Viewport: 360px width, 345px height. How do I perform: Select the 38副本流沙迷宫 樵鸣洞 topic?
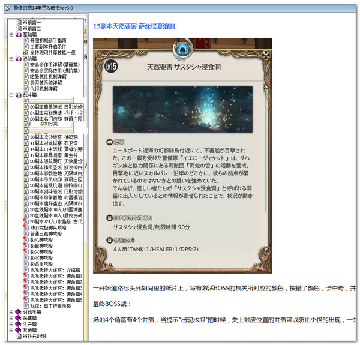point(54,137)
